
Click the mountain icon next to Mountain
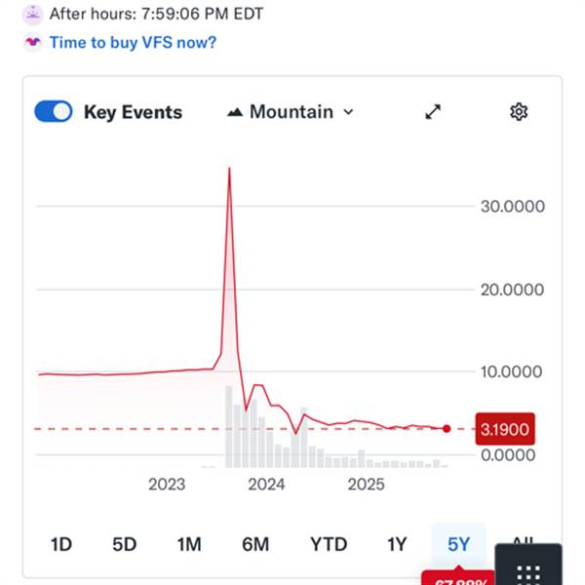234,112
